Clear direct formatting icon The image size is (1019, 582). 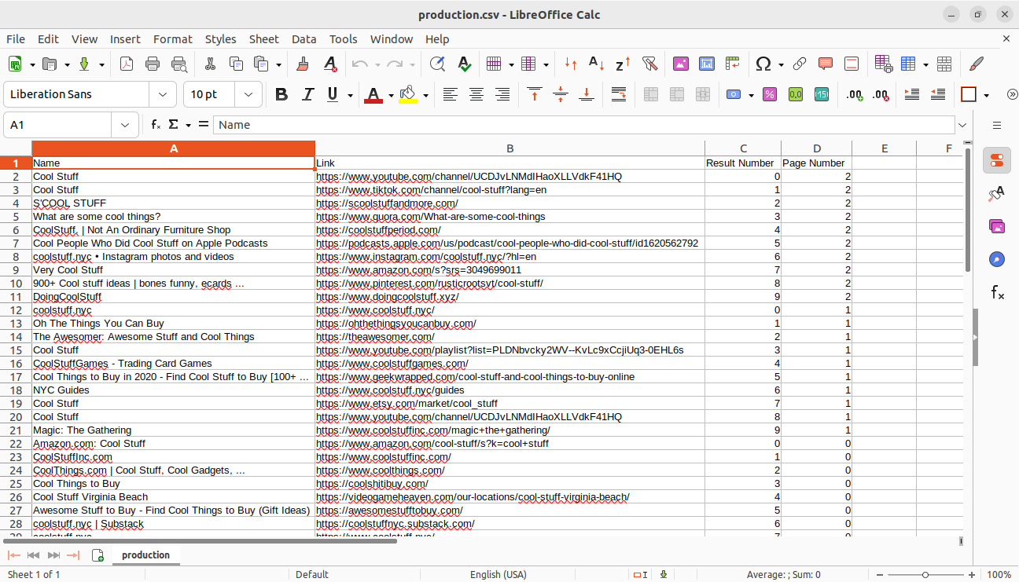click(x=330, y=64)
